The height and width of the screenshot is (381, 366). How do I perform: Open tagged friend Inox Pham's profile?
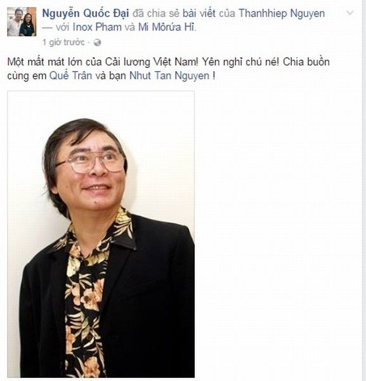(97, 27)
